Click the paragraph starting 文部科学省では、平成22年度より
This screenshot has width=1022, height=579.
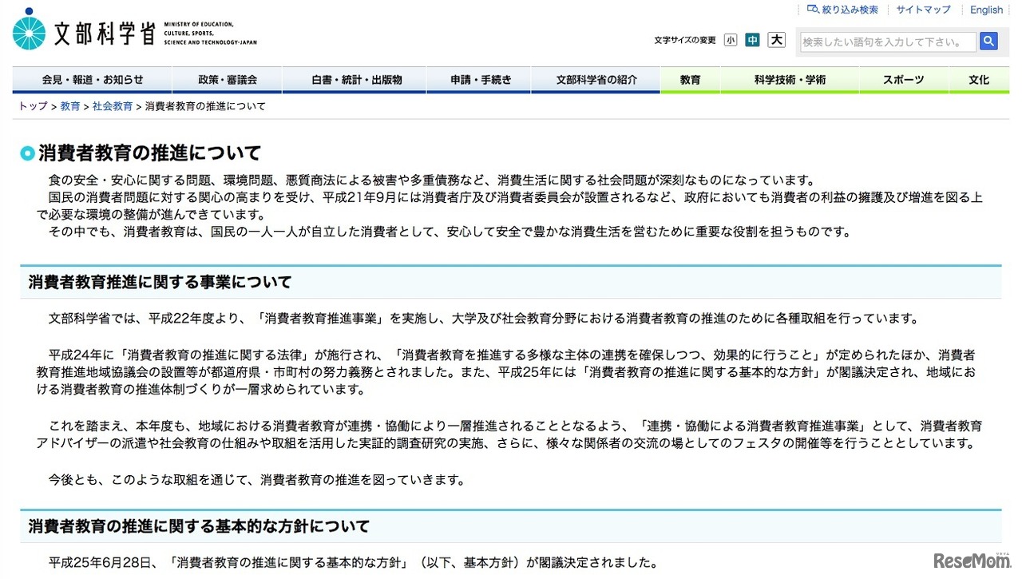click(x=484, y=319)
